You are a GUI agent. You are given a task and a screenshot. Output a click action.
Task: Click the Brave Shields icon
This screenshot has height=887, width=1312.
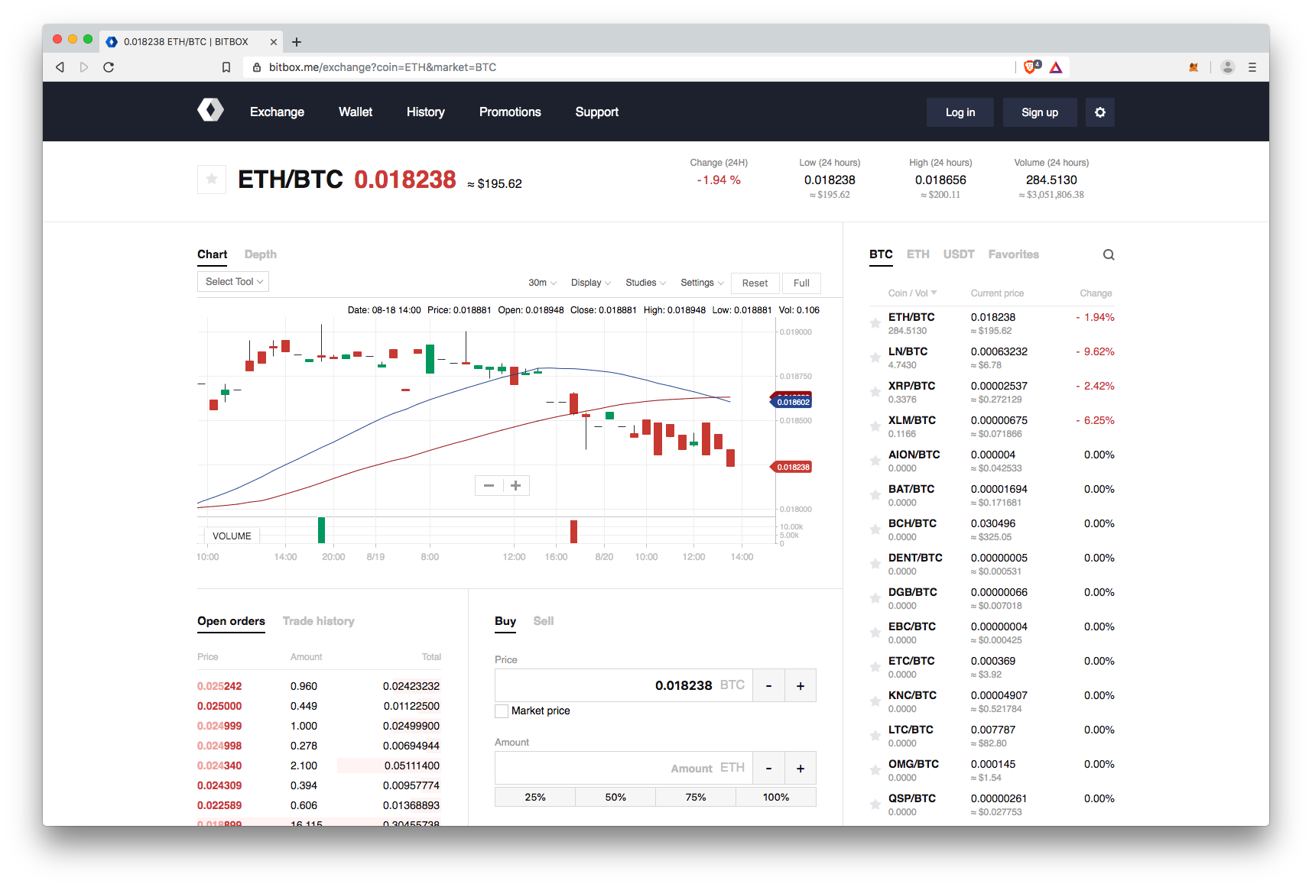[1031, 67]
